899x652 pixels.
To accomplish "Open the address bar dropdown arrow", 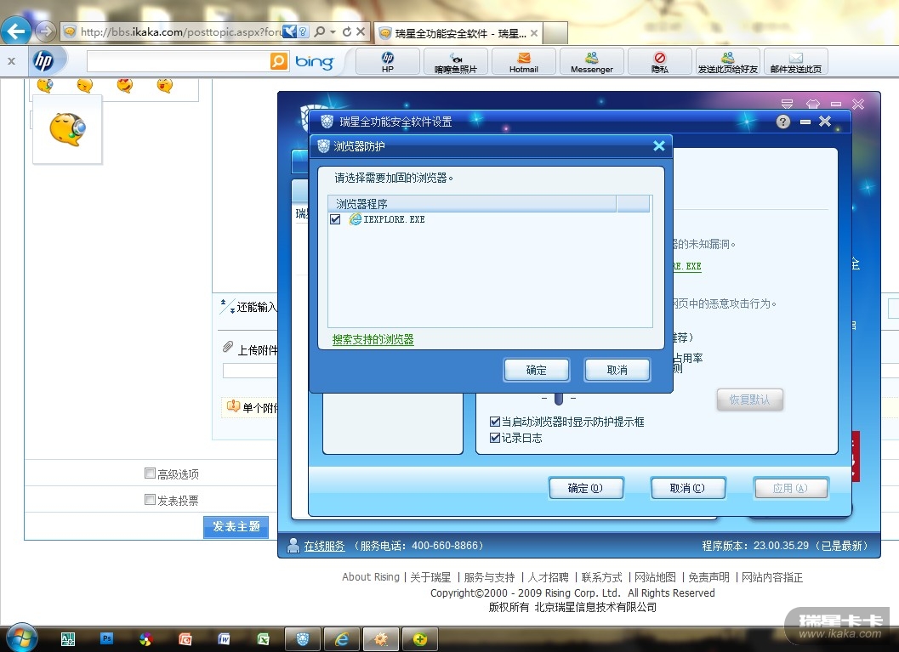I will (x=333, y=31).
